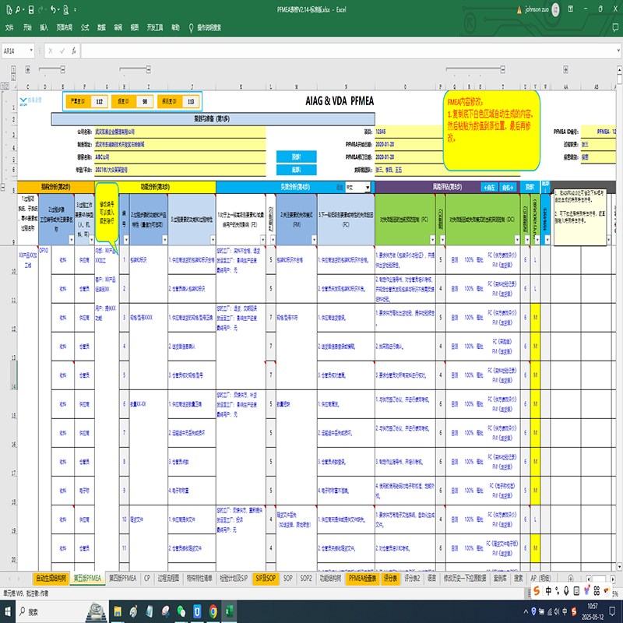Viewport: 623px width, 623px height.
Task: Open the 自动生成结构树 sheet tab
Action: [51, 578]
